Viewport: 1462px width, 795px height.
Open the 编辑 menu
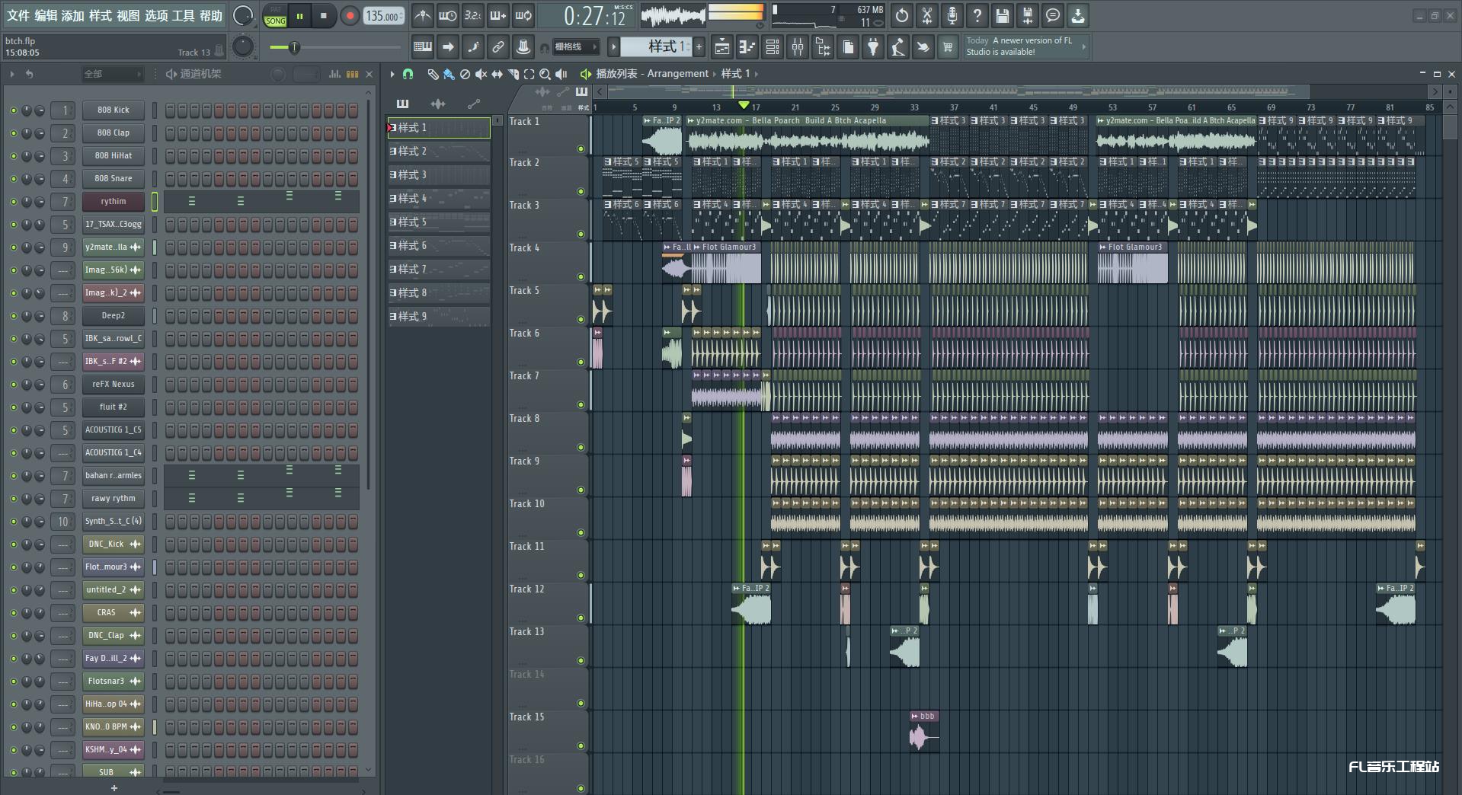[x=46, y=15]
